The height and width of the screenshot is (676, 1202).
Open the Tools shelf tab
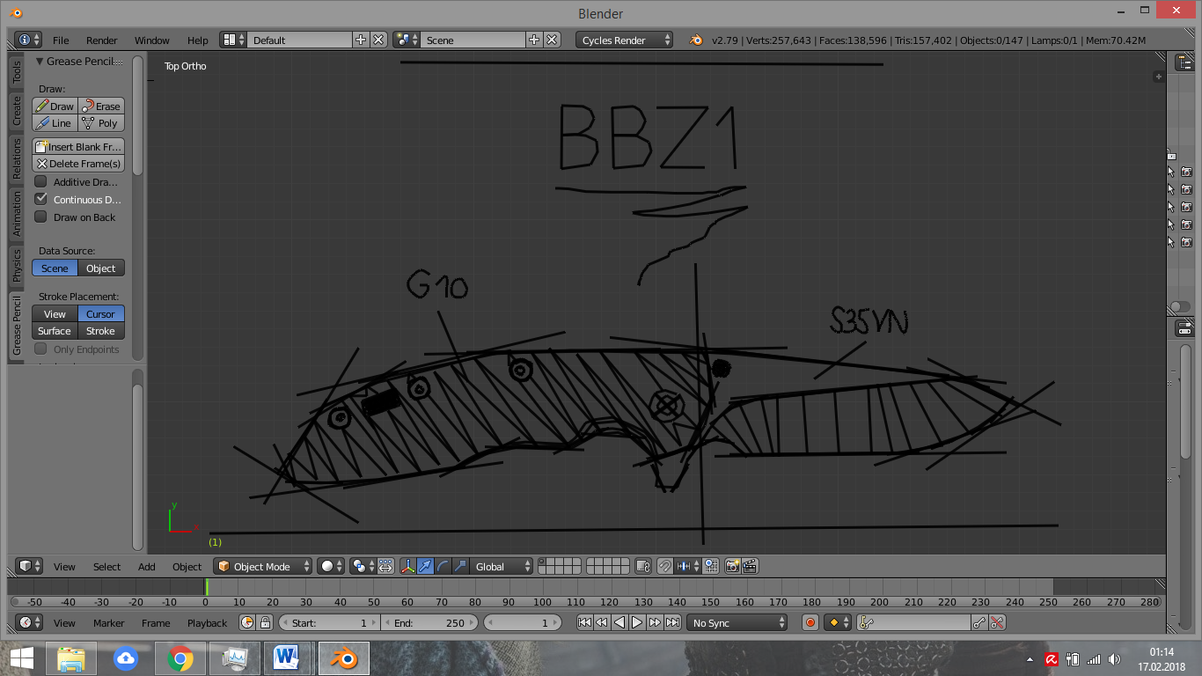[16, 72]
